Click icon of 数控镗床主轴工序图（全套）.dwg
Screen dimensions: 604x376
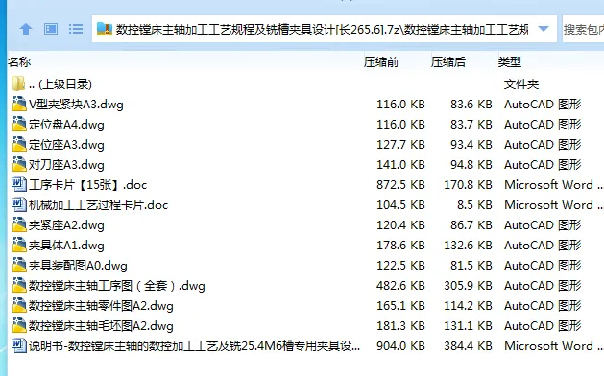pos(19,285)
